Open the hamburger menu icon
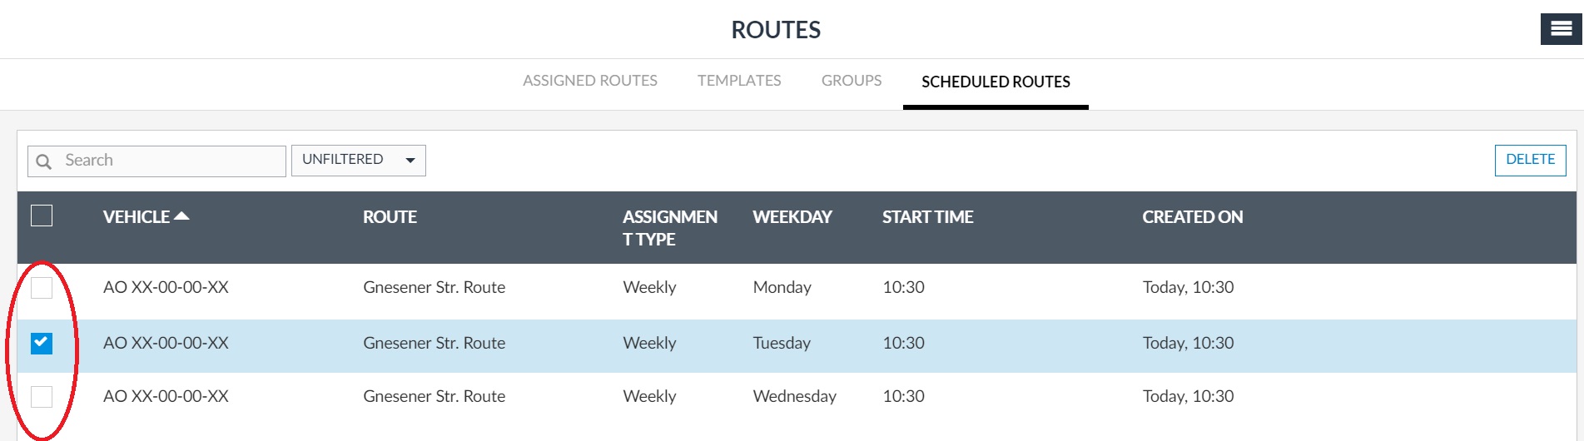The image size is (1584, 441). pyautogui.click(x=1561, y=29)
